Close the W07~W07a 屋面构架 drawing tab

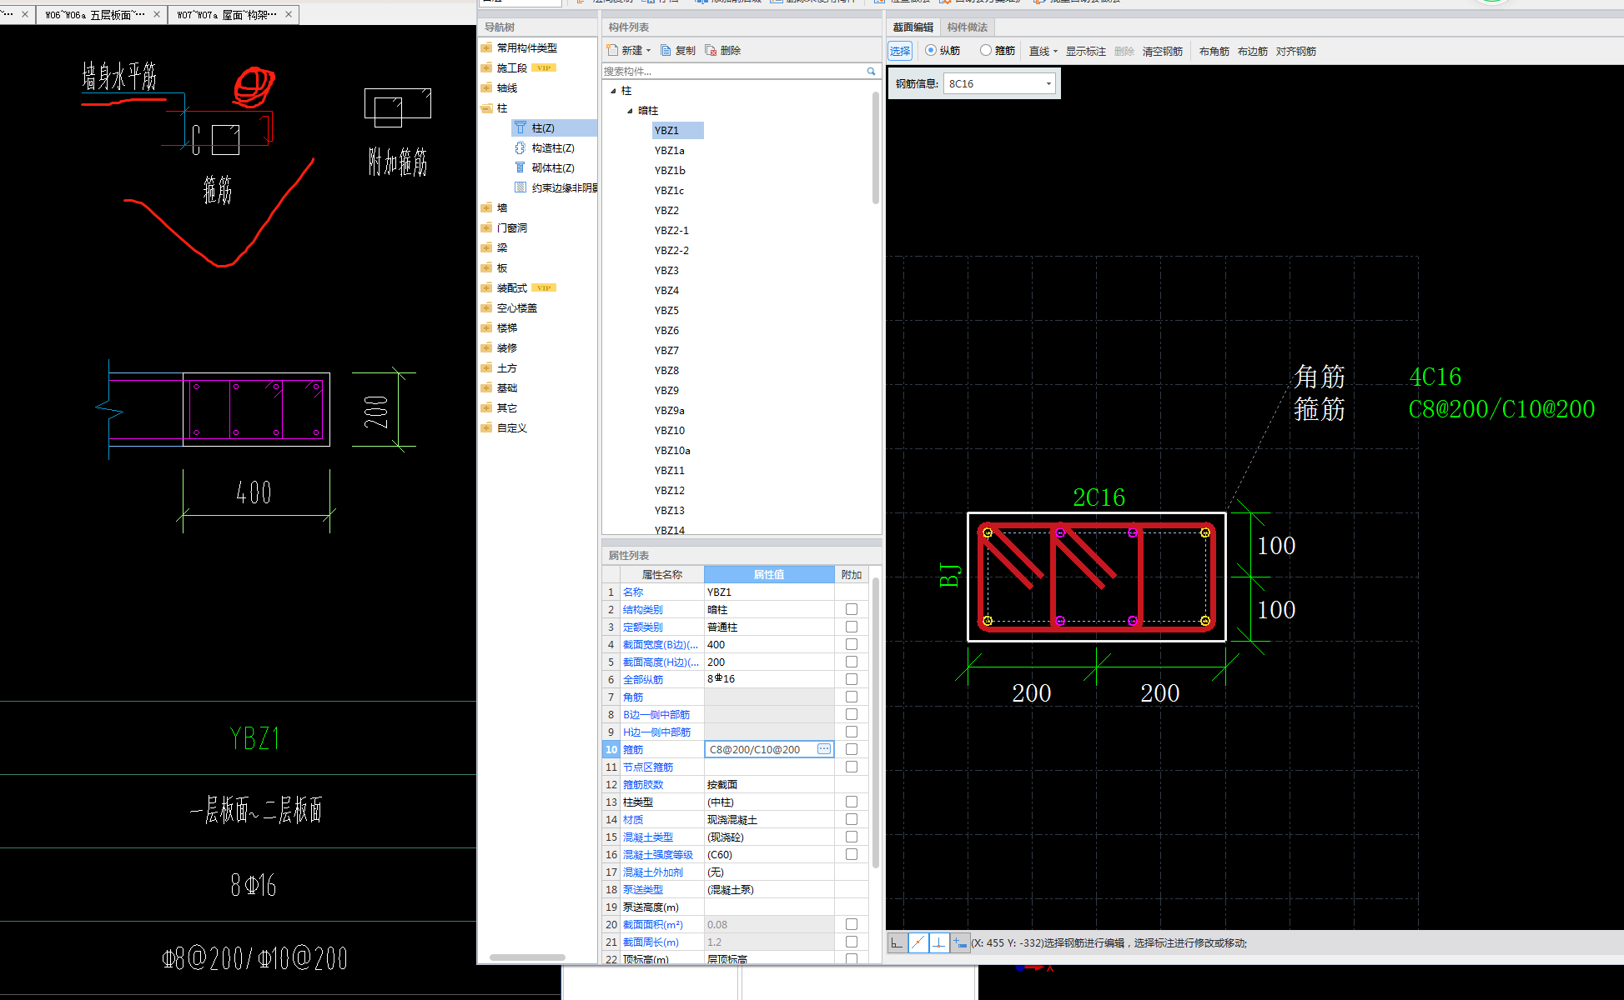pyautogui.click(x=289, y=14)
